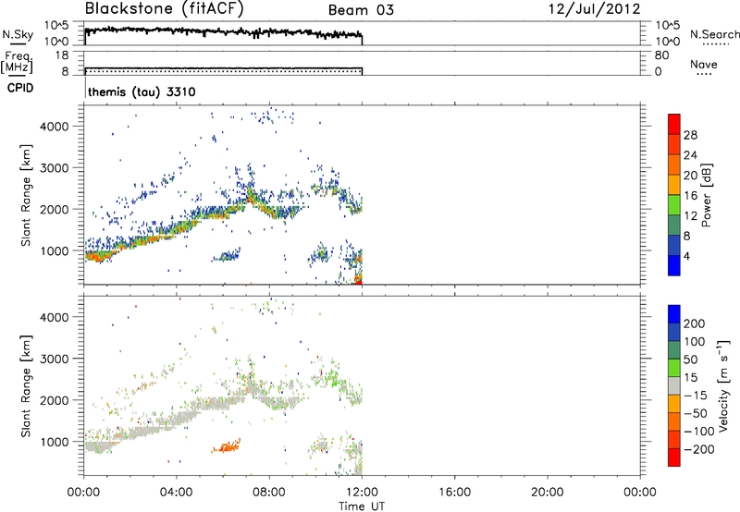Click the 4000 tick on power panel axis
Viewport: 740px width, 512px height.
tap(55, 127)
